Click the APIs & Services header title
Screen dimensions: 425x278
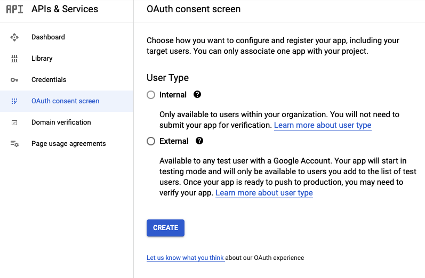click(x=65, y=9)
